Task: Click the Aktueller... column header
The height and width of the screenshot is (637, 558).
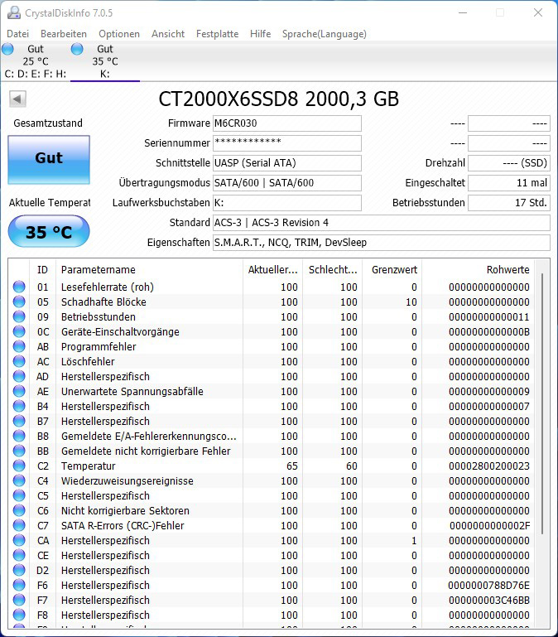Action: (272, 270)
